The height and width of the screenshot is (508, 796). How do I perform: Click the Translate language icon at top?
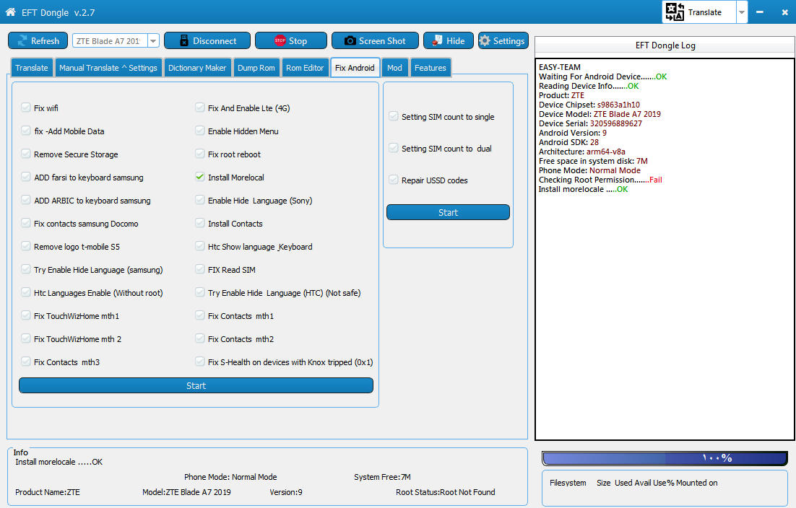pyautogui.click(x=675, y=12)
